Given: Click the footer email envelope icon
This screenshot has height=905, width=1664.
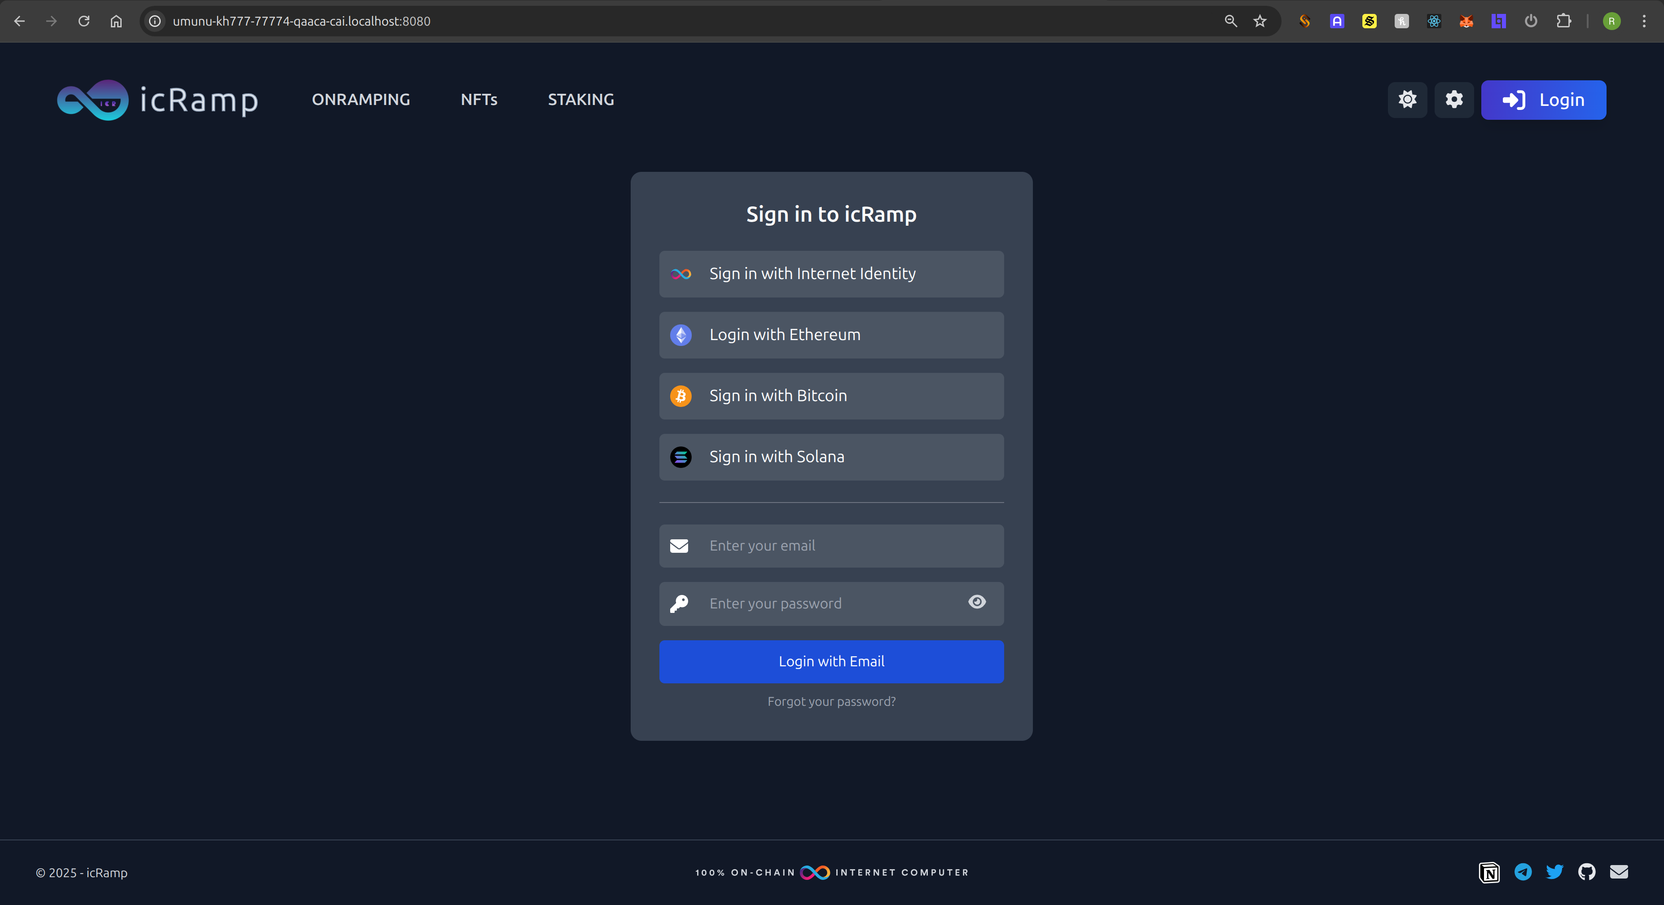Looking at the screenshot, I should coord(1619,872).
